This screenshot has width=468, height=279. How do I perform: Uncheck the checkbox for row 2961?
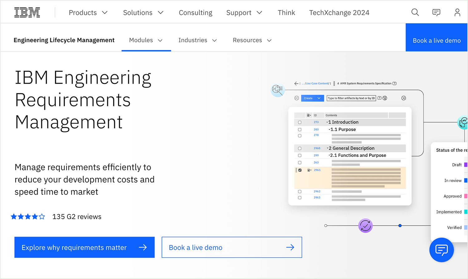[x=300, y=170]
